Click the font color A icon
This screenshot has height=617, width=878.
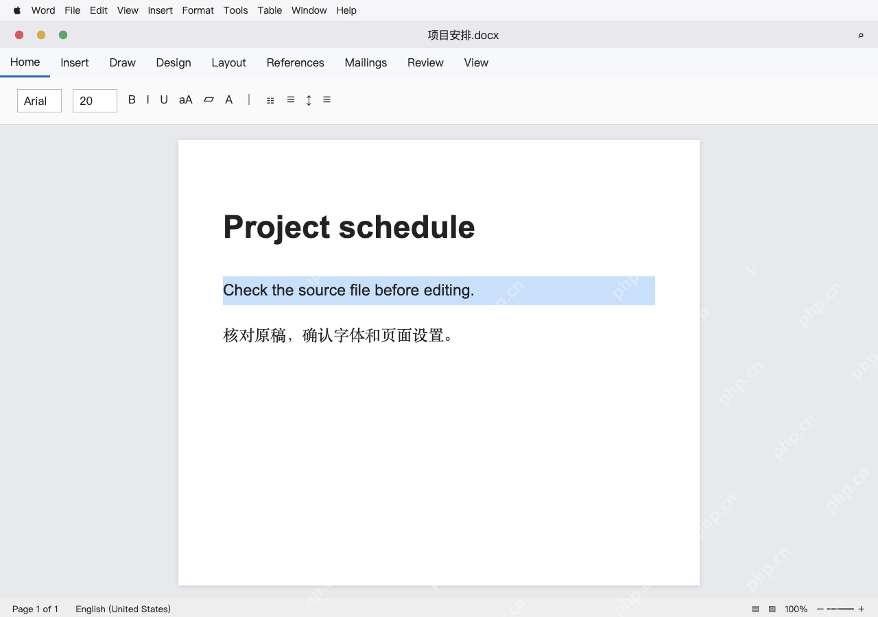click(229, 100)
